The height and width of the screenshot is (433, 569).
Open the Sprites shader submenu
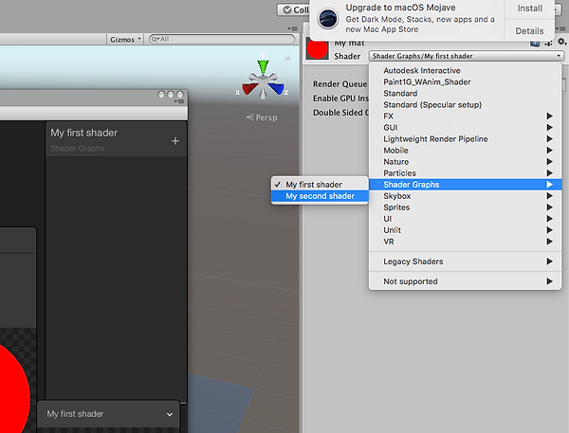[x=466, y=207]
